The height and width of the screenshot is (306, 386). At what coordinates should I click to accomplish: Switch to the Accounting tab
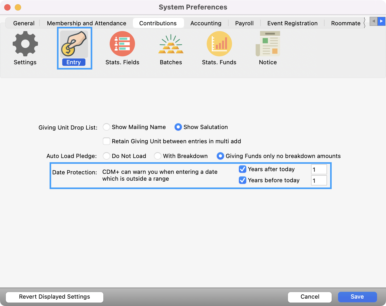click(206, 23)
